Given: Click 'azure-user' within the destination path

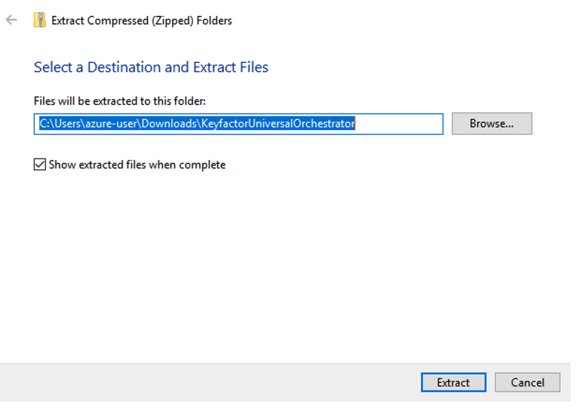Looking at the screenshot, I should (113, 124).
